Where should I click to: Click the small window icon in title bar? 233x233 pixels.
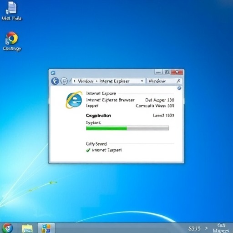point(53,73)
